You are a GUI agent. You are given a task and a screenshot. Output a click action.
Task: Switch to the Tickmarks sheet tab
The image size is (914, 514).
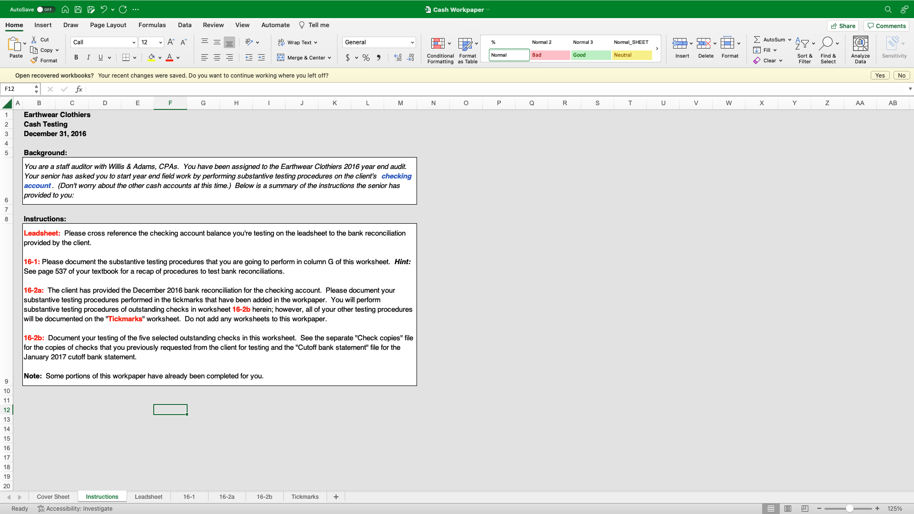pyautogui.click(x=305, y=496)
